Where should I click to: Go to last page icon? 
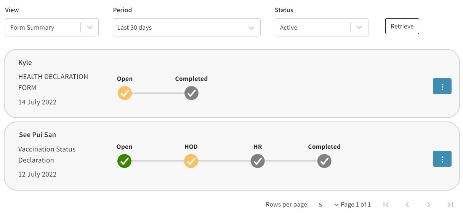[450, 205]
